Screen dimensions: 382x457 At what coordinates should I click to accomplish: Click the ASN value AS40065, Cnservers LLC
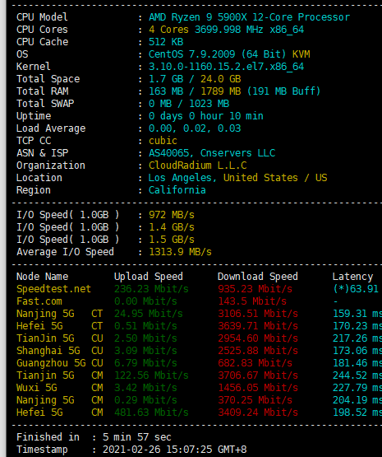point(212,153)
